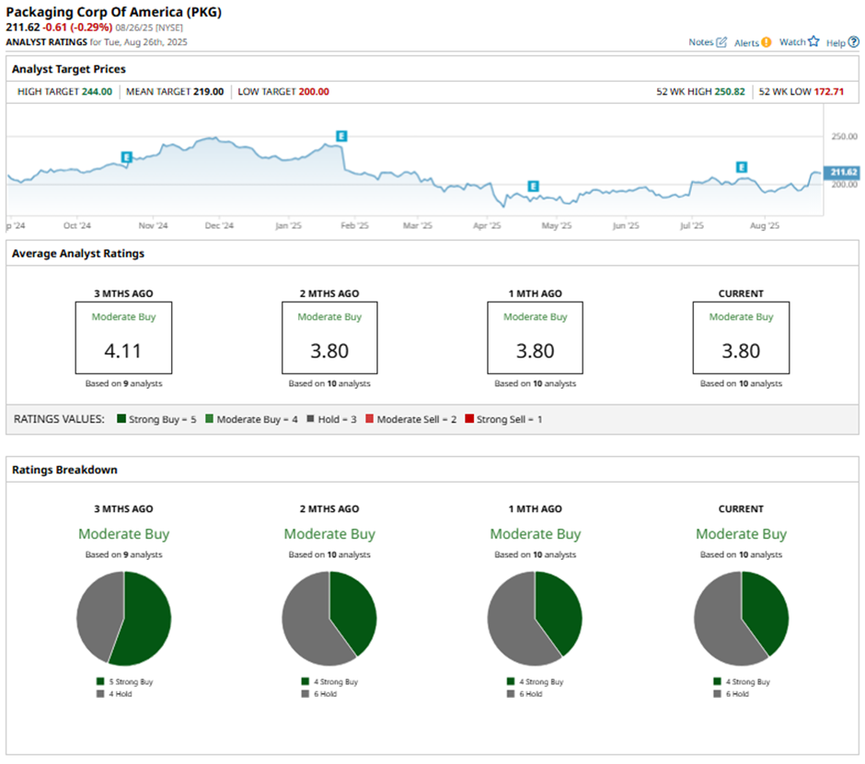Click the Watch link
This screenshot has height=764, width=865.
792,42
